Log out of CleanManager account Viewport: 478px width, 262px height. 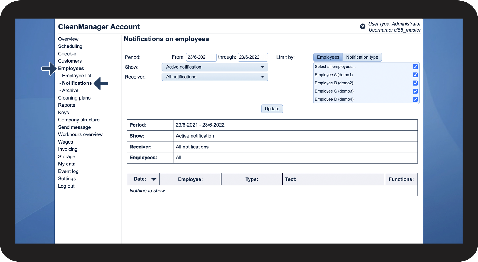point(66,186)
